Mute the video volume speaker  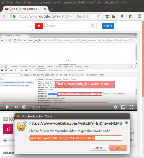(24, 107)
